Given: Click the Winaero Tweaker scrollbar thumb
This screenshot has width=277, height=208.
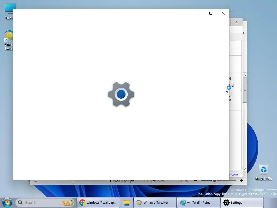Looking at the screenshot, I should coord(245,90).
